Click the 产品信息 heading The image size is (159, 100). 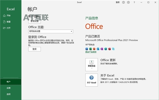(x=92, y=18)
